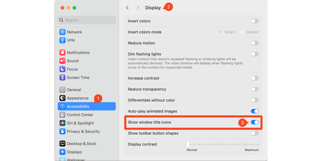
Task: Click the Siri & Spotlight icon
Action: (62, 123)
